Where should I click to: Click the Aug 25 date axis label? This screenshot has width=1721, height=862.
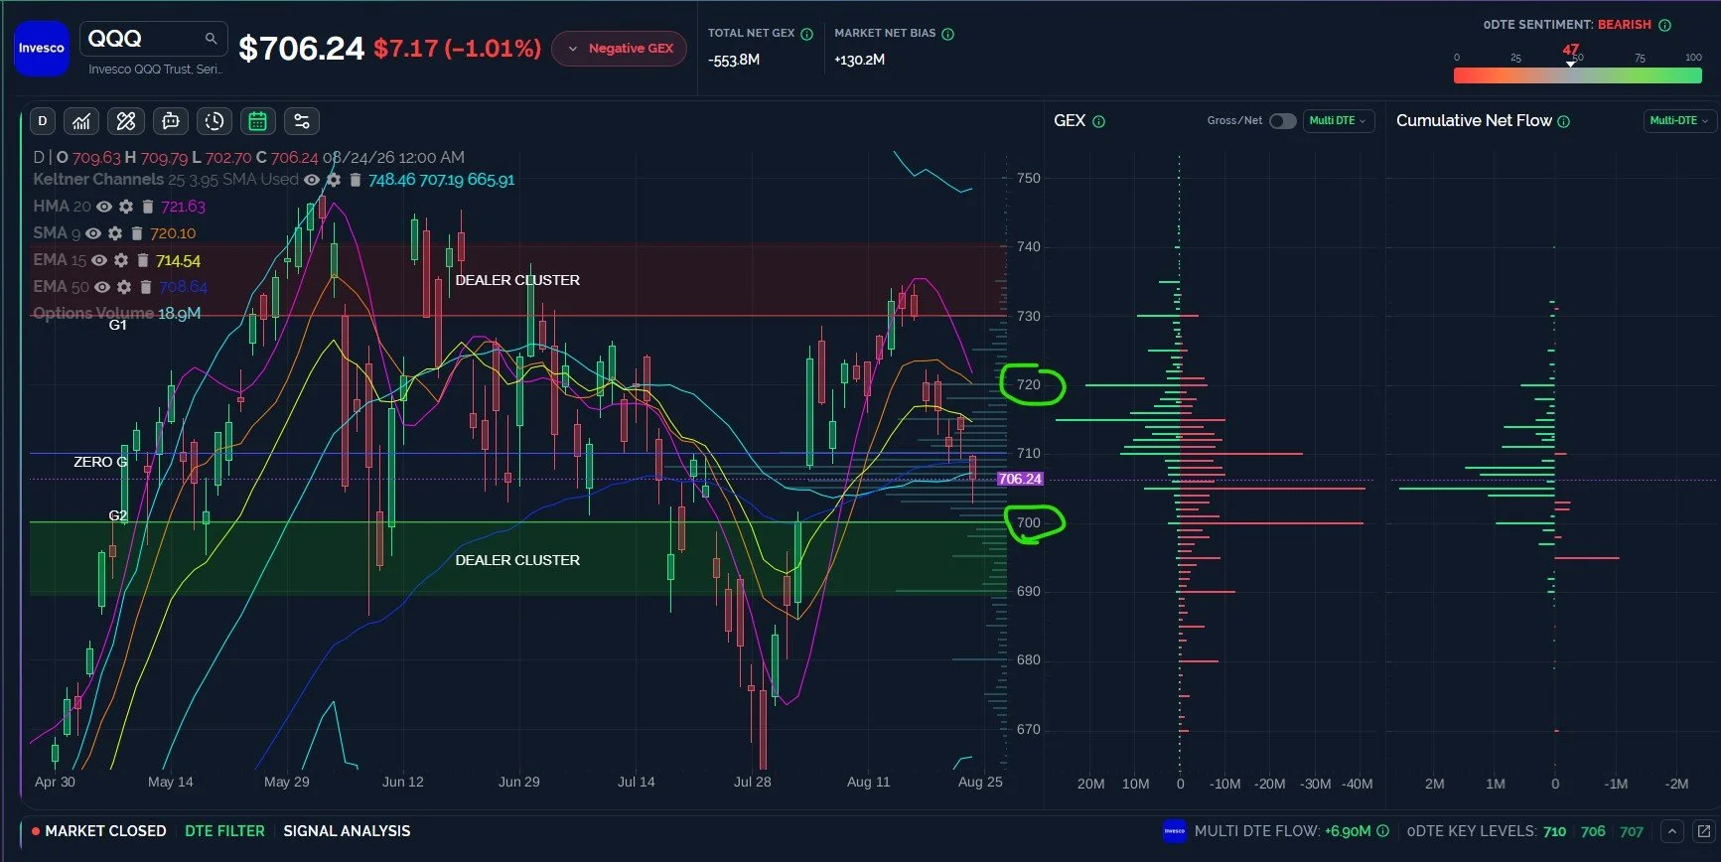pyautogui.click(x=980, y=782)
